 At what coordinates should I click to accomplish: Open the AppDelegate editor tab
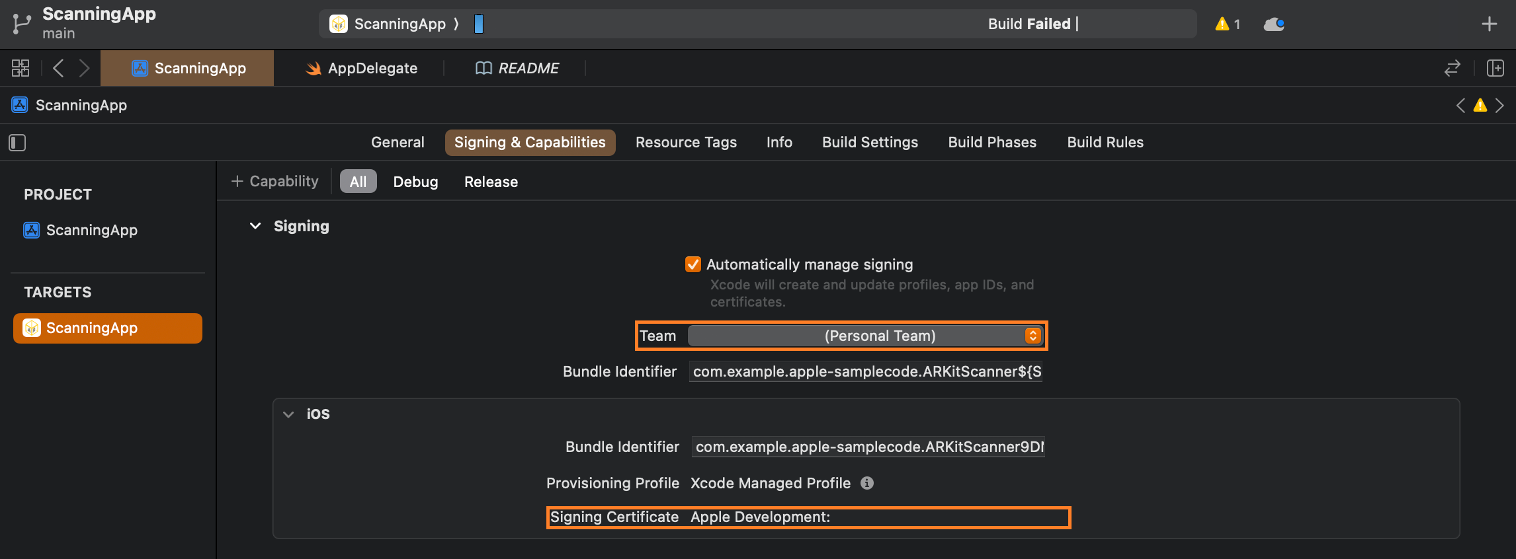point(361,68)
